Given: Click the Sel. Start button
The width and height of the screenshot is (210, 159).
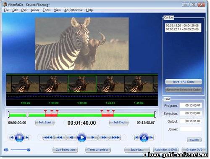Looking at the screenshot, I should pyautogui.click(x=45, y=123).
